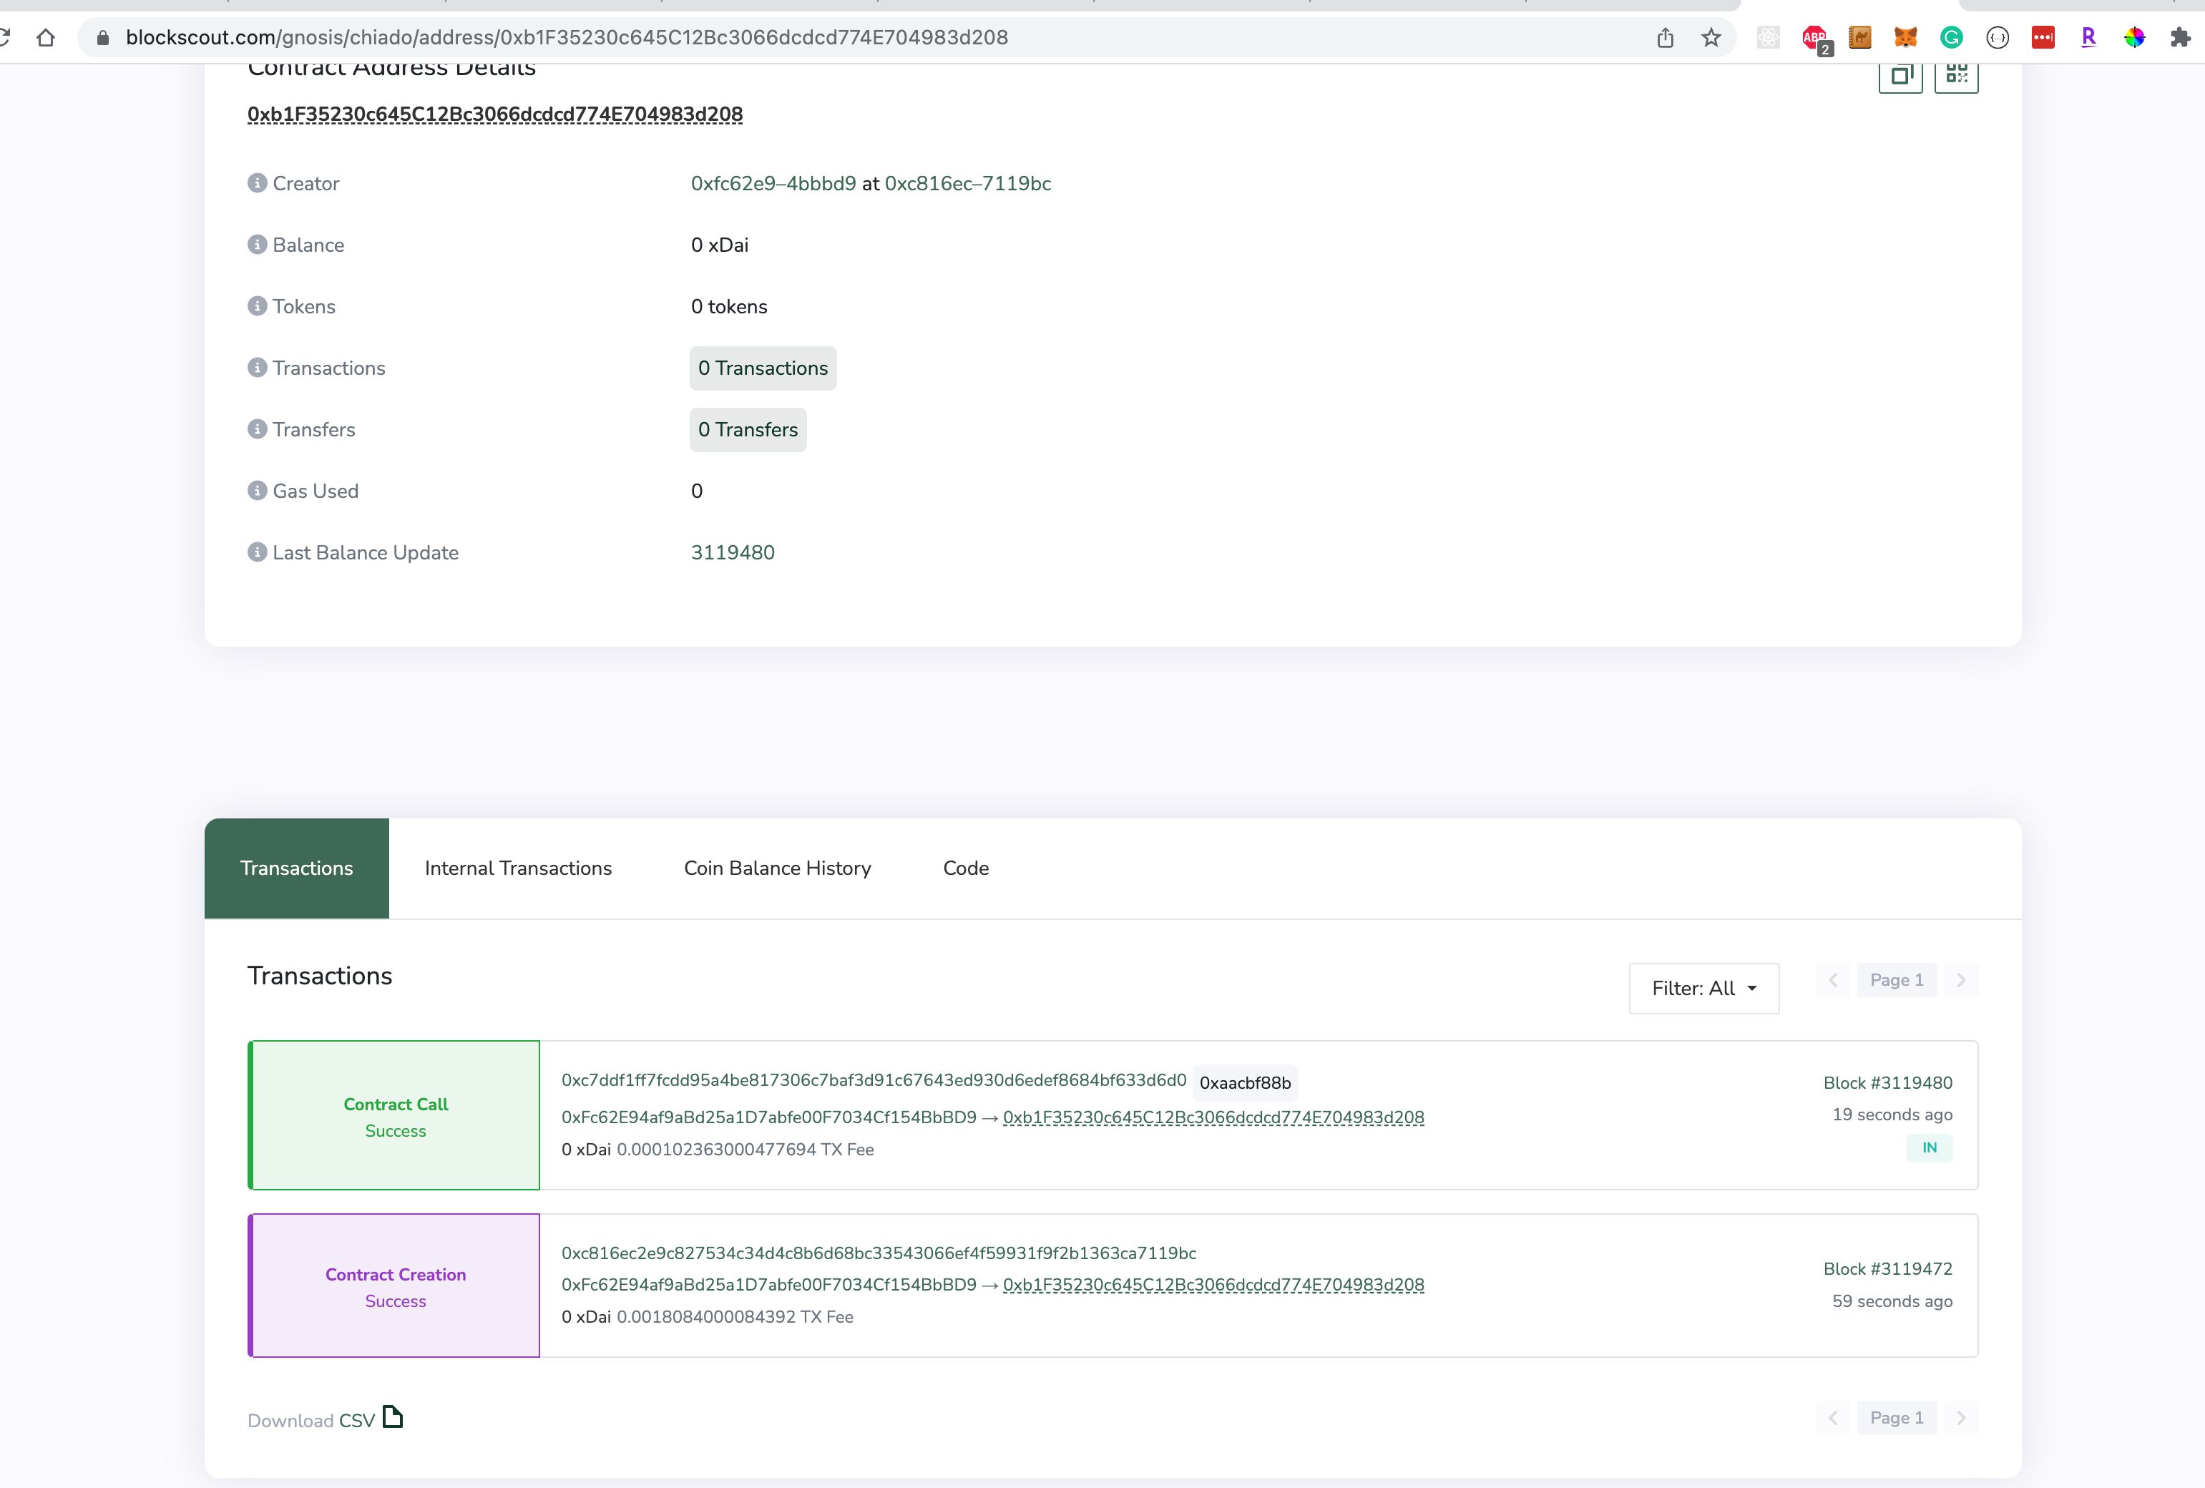Bookmark this page with the star icon
This screenshot has height=1488, width=2205.
1711,38
